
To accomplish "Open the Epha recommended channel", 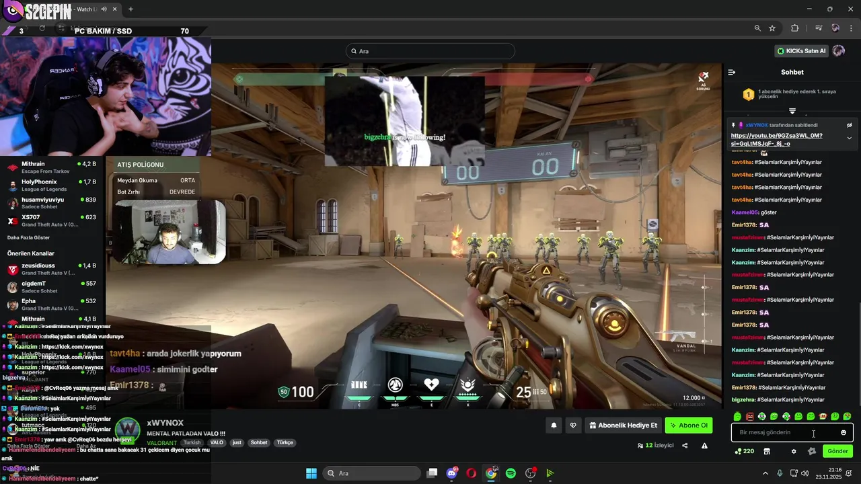I will (52, 305).
